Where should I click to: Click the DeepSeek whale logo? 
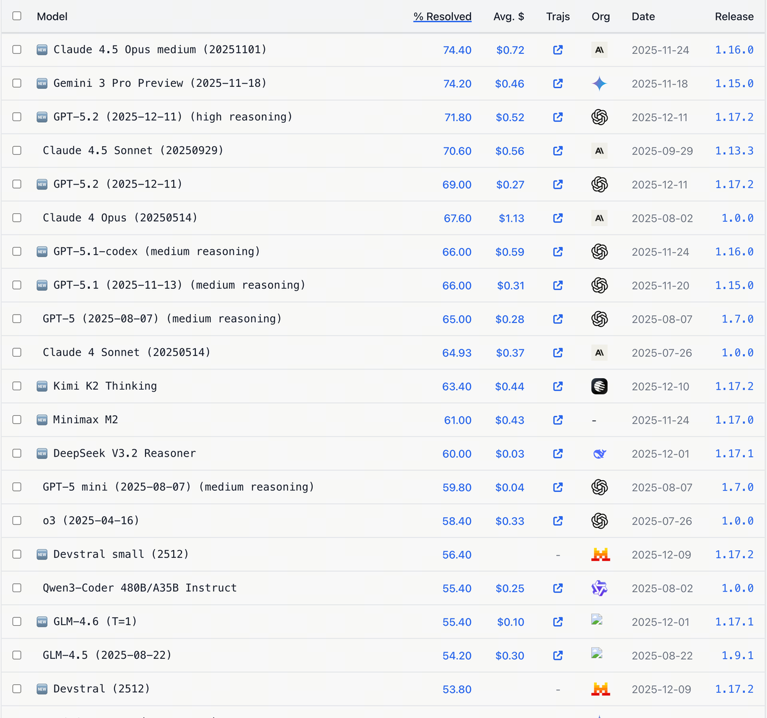(x=599, y=454)
